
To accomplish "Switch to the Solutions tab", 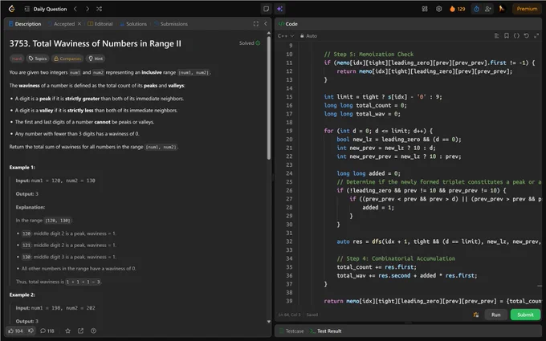I will click(133, 24).
